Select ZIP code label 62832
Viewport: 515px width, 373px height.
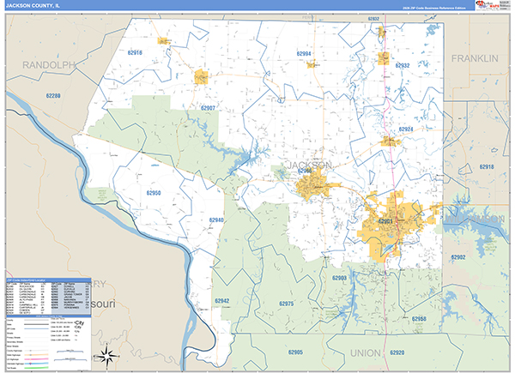373,19
